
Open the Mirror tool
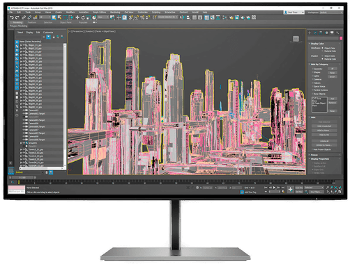[x=183, y=17]
